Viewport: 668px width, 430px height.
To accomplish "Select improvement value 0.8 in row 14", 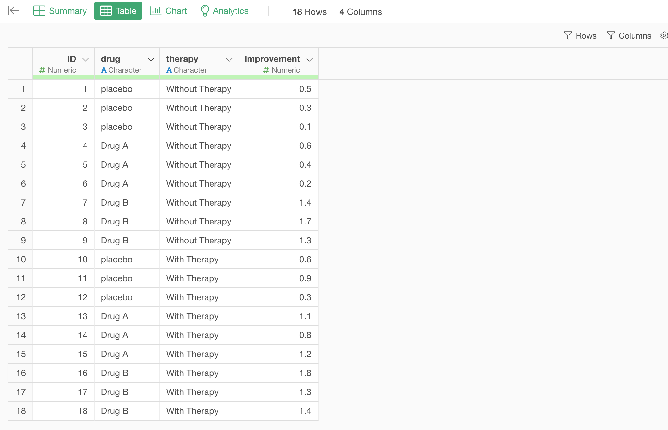I will (x=278, y=335).
